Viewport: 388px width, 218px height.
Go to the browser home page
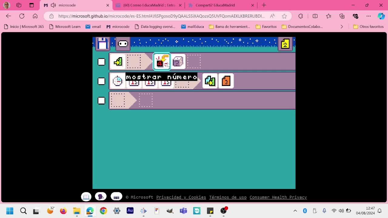point(35,16)
